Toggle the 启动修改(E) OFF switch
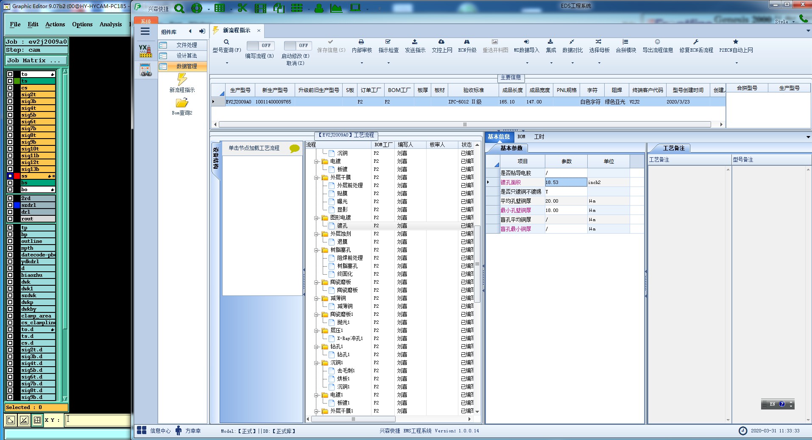Viewport: 812px width, 440px height. coord(298,45)
